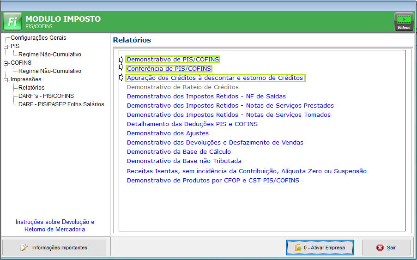Open Instruções sobre Devolução e Retorno link
This screenshot has height=260, width=417.
point(54,226)
